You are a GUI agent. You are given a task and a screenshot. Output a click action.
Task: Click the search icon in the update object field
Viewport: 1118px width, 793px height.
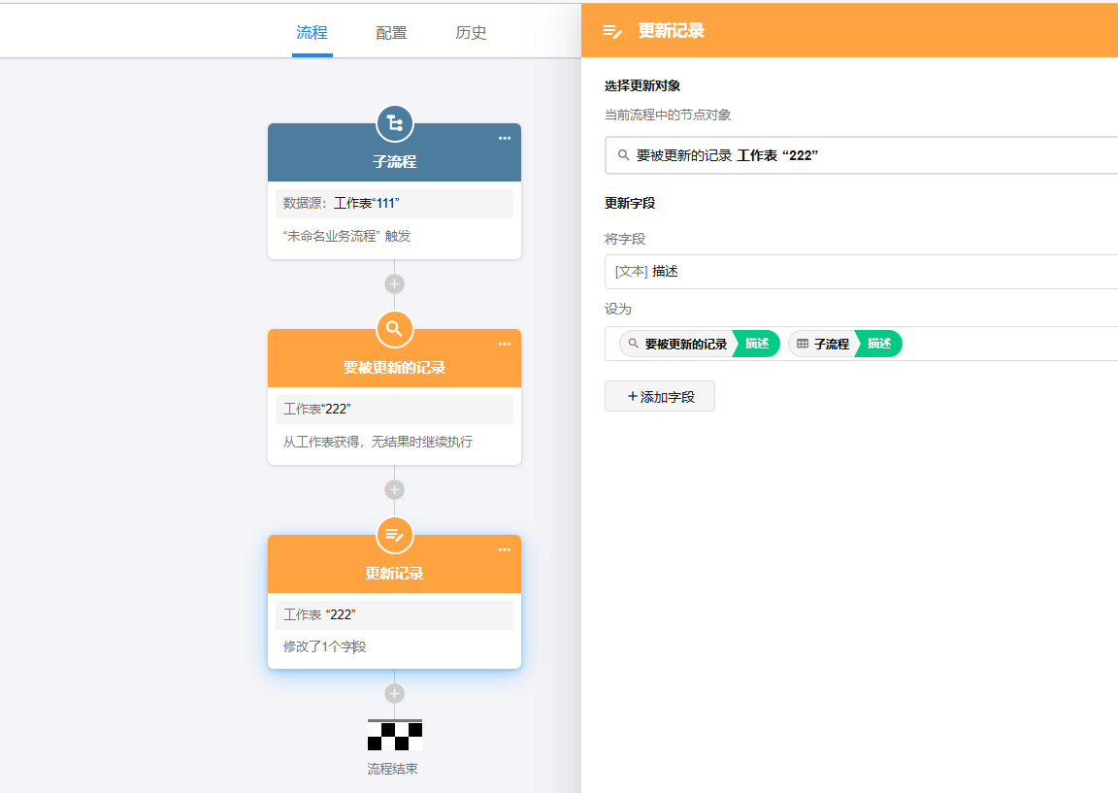(623, 155)
